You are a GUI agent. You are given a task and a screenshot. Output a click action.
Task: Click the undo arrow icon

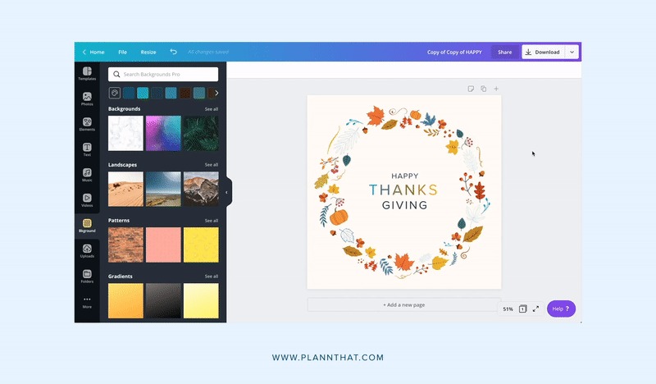[173, 52]
